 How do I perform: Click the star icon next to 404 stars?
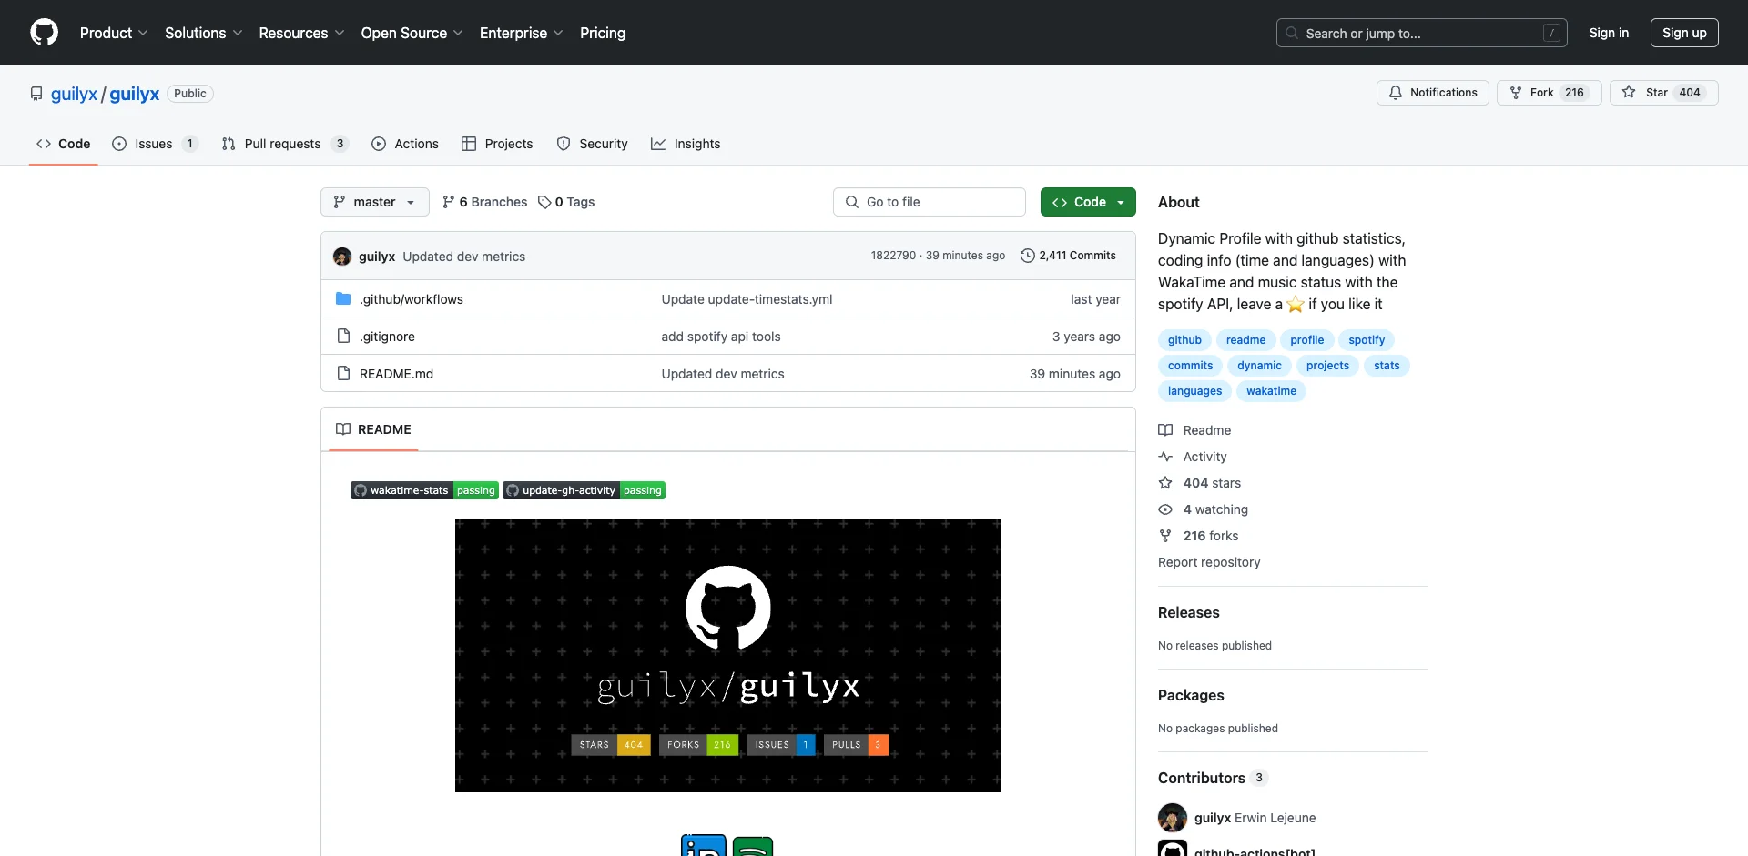tap(1165, 483)
